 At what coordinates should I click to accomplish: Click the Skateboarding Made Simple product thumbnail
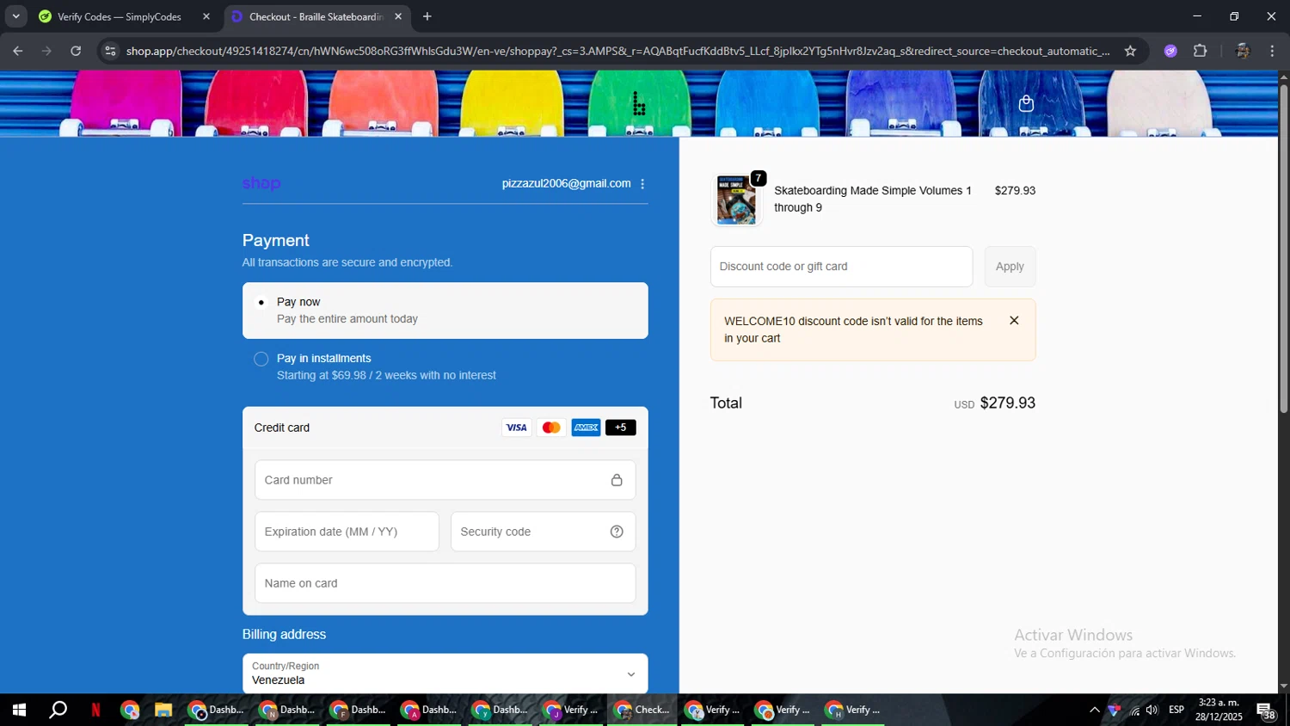736,200
